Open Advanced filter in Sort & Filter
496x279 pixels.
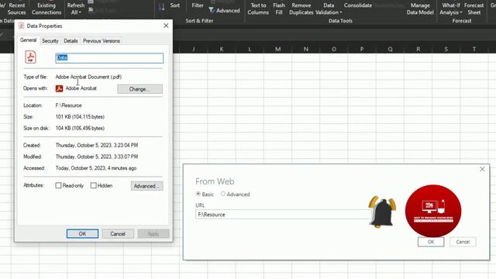point(224,11)
